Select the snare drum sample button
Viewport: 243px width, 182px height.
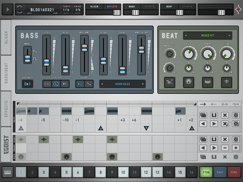point(208,83)
